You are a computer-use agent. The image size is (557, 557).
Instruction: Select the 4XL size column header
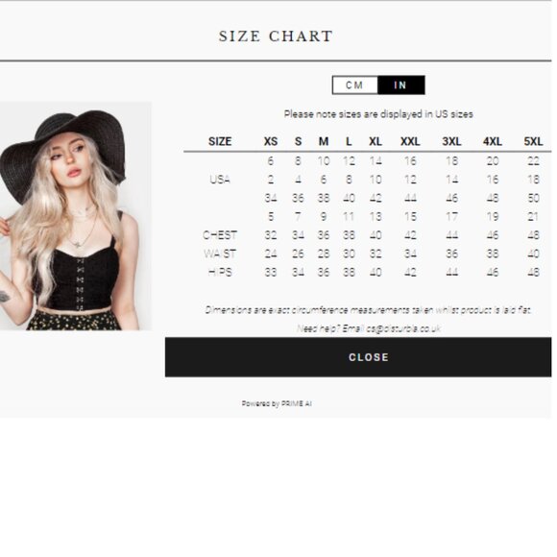pos(493,141)
